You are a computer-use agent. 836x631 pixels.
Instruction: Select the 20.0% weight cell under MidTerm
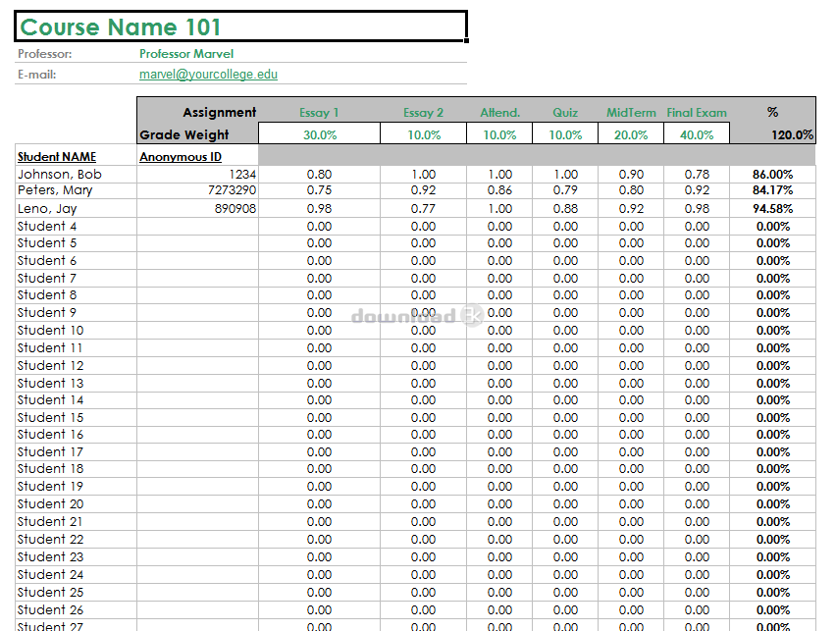(631, 133)
